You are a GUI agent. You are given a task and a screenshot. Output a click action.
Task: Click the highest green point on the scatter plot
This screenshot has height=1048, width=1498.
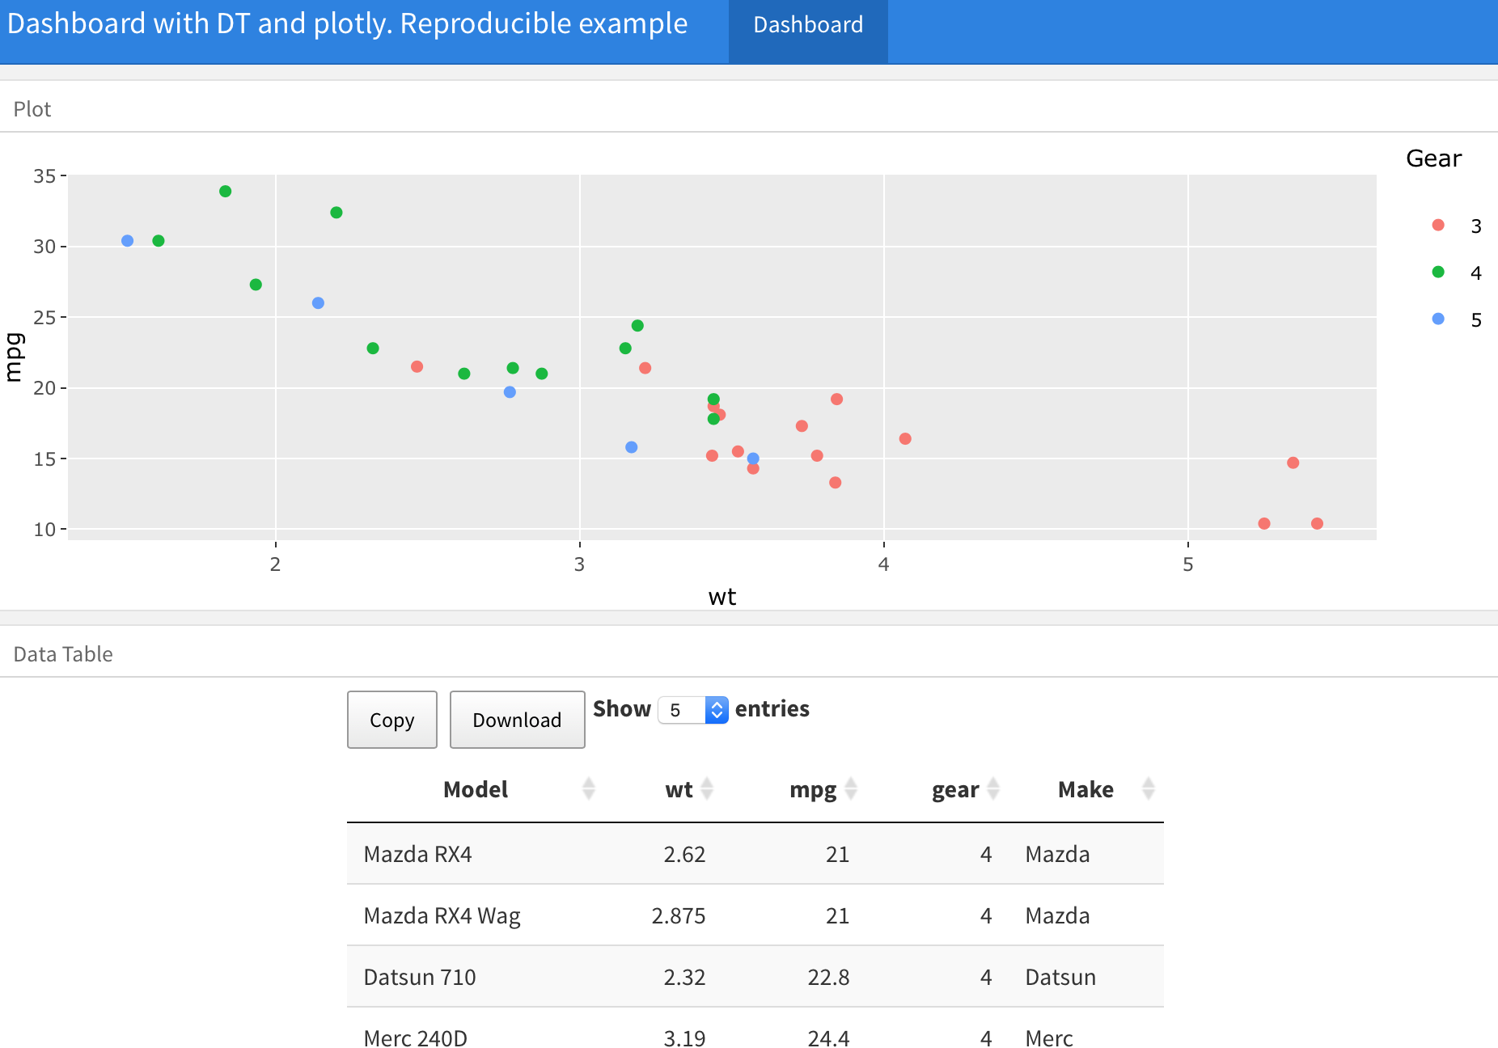[225, 191]
